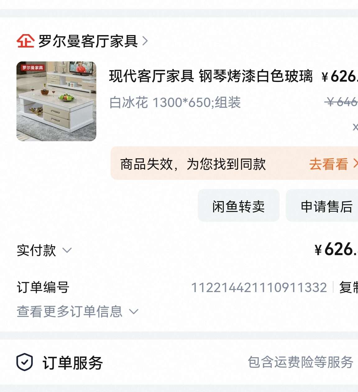Expand 查看更多订单信息
Image resolution: width=358 pixels, height=392 pixels.
click(77, 311)
